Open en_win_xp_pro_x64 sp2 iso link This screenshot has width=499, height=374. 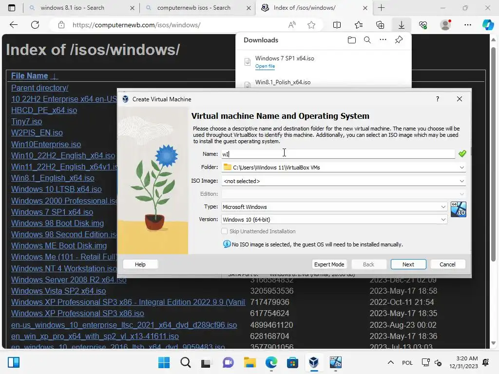[x=95, y=336]
